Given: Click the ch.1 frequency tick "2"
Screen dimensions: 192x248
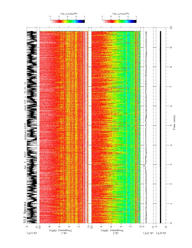Looking at the screenshot, I should [79, 226].
